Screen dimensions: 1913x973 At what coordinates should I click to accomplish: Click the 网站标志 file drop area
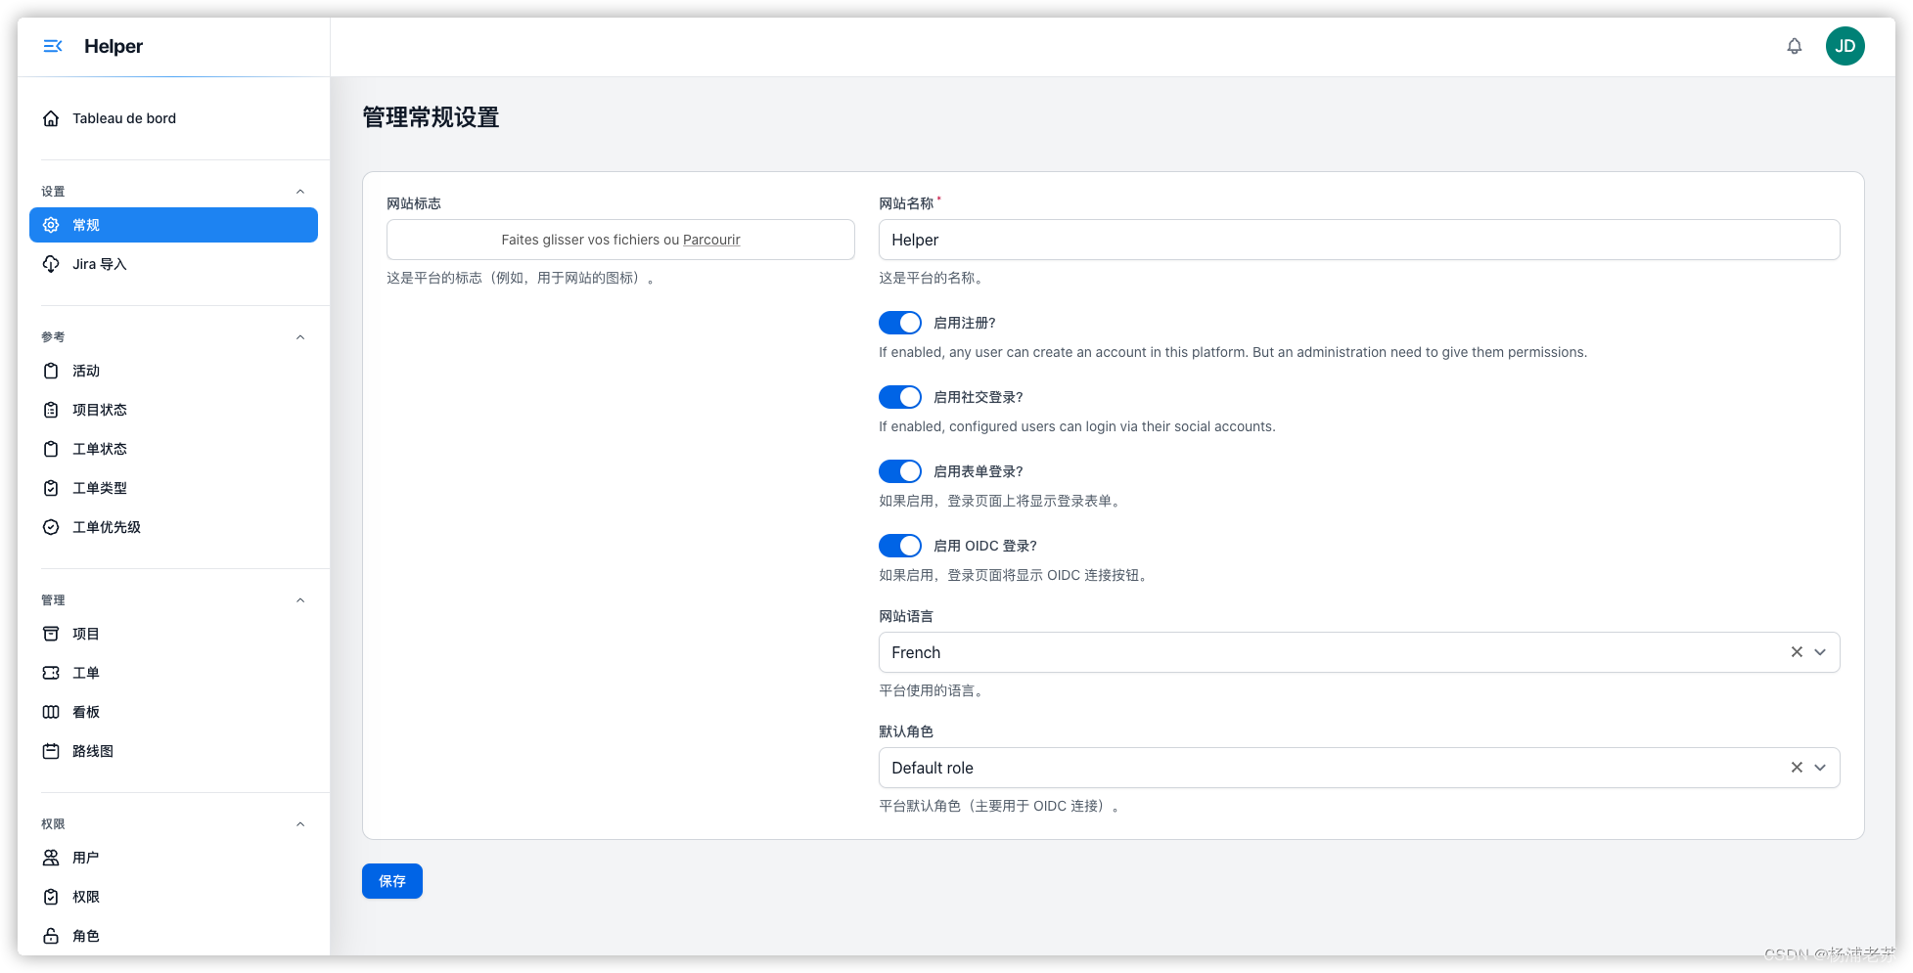[x=620, y=240]
